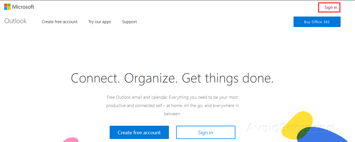Click the Connect. Organize. Get things done. headline
355x142 pixels.
(x=172, y=78)
